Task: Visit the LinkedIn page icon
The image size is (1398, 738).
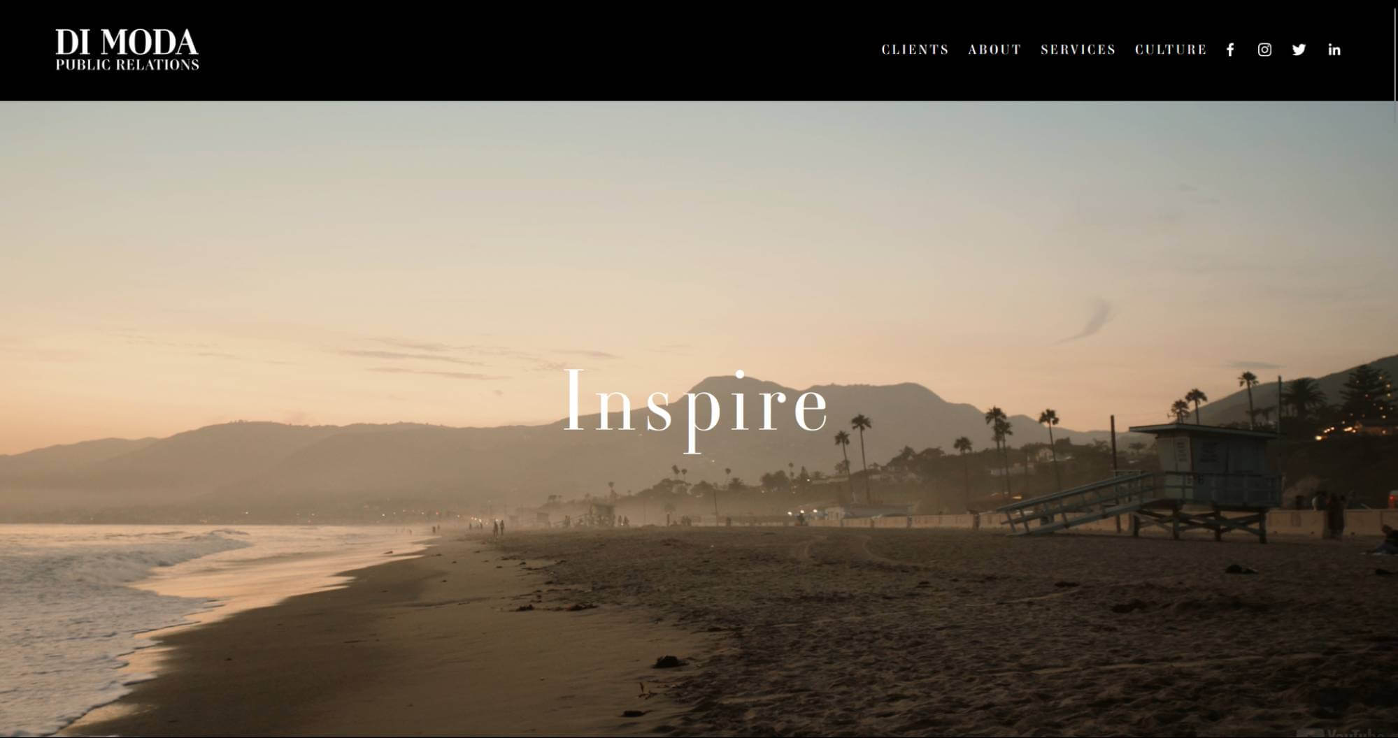Action: pyautogui.click(x=1334, y=50)
